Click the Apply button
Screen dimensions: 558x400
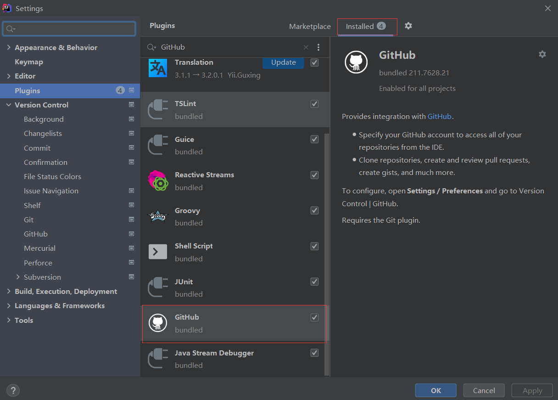pos(532,390)
